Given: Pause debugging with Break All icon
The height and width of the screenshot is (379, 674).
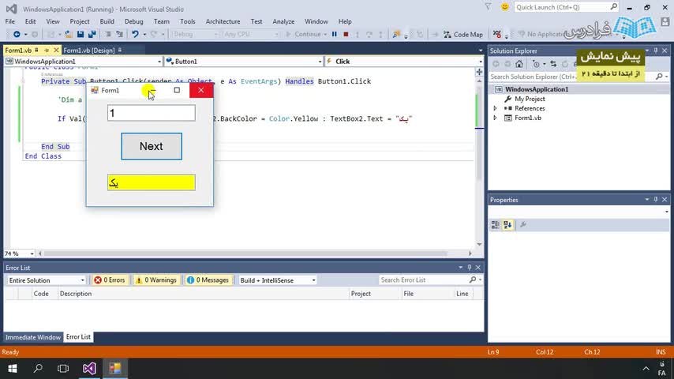Looking at the screenshot, I should (335, 34).
